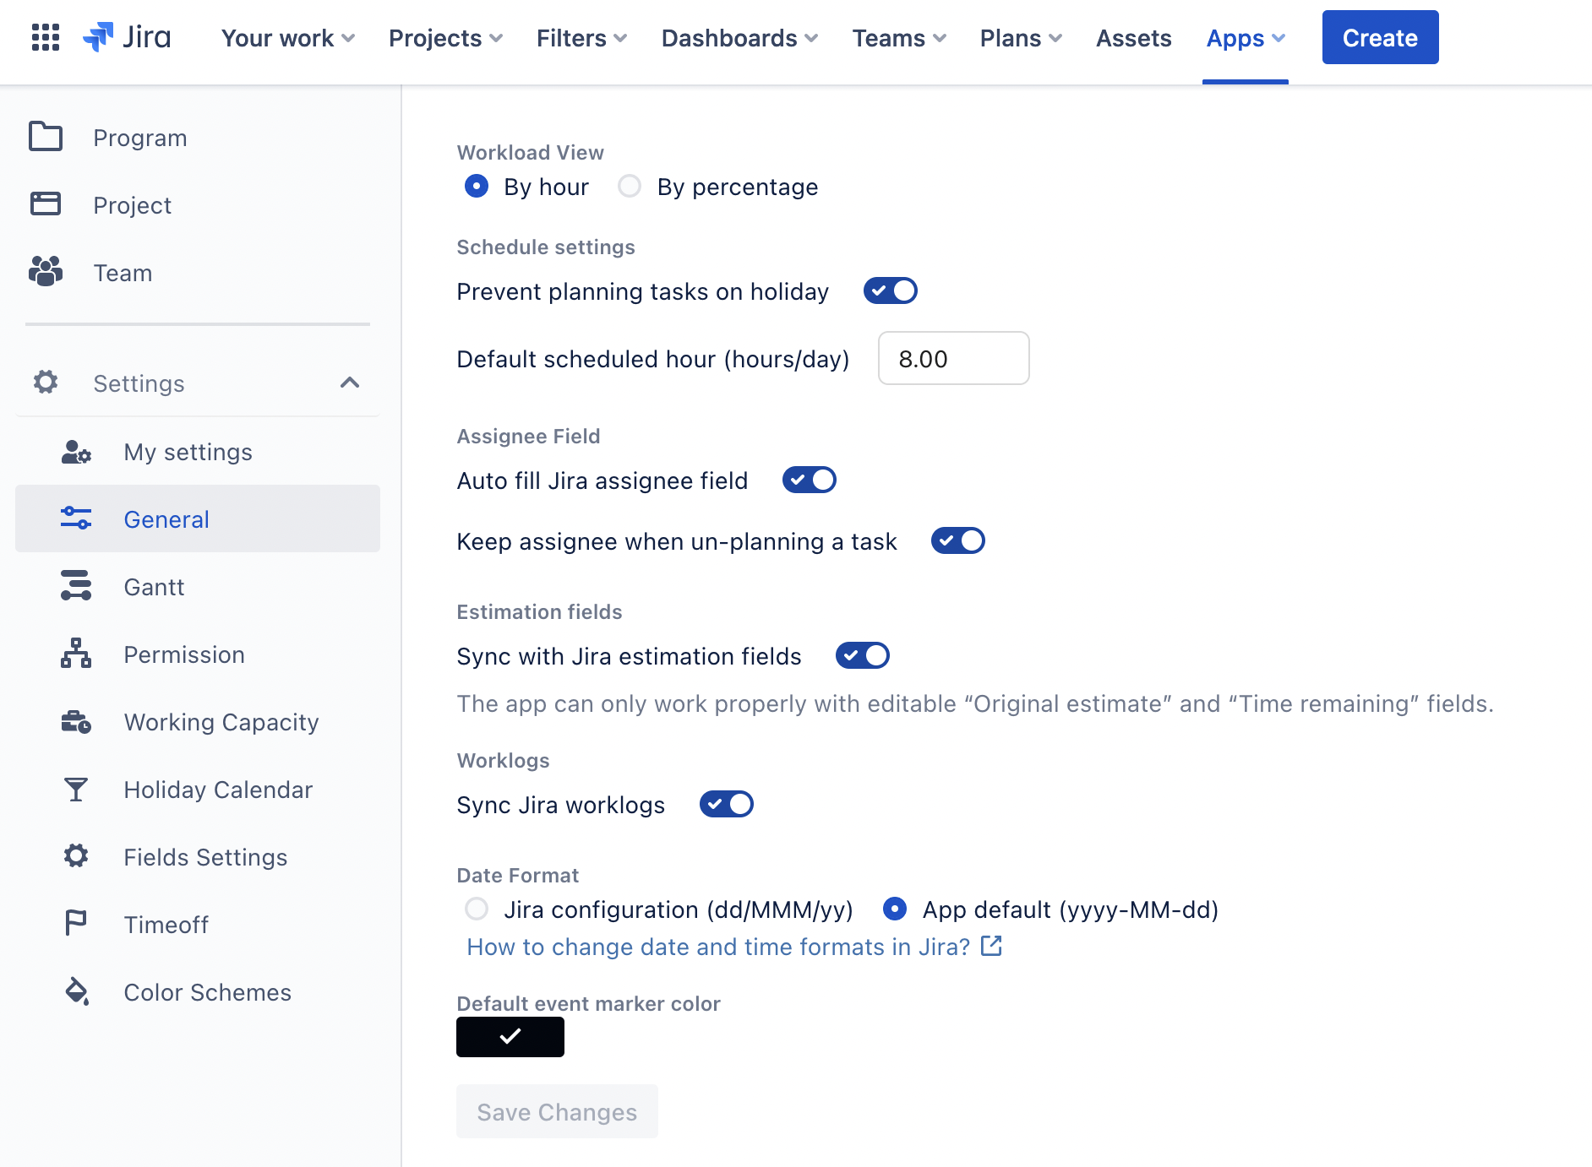Click the external link icon after Jira help link

coord(991,946)
